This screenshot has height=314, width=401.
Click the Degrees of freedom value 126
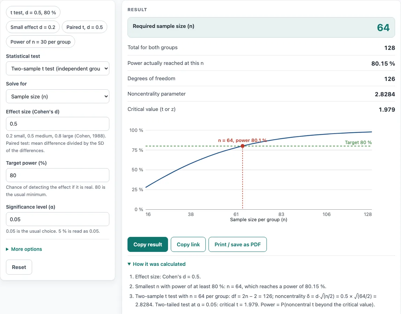[x=389, y=79]
